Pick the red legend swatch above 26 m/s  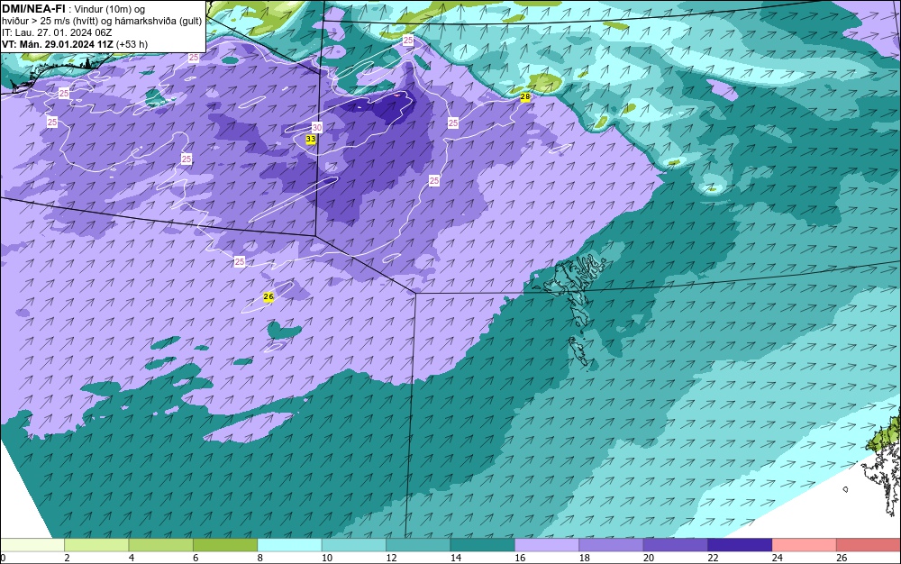pos(869,545)
